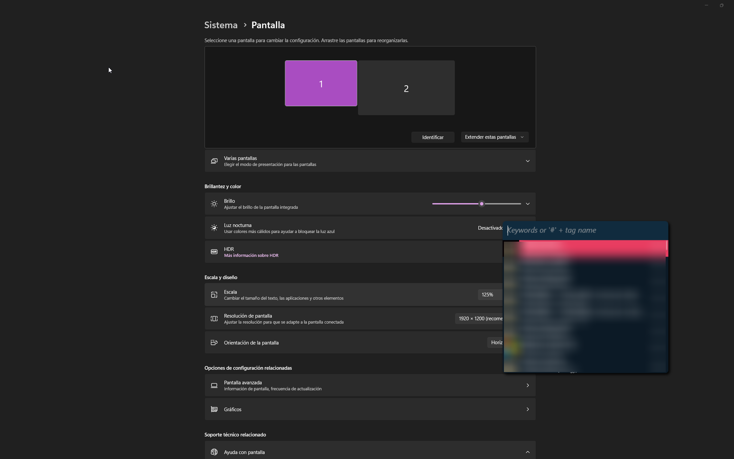This screenshot has width=734, height=459.
Task: Go back to Sistema breadcrumb
Action: click(x=221, y=25)
